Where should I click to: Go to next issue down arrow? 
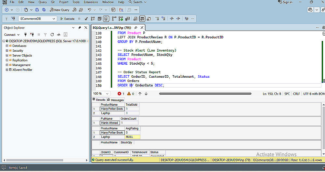(x=146, y=94)
